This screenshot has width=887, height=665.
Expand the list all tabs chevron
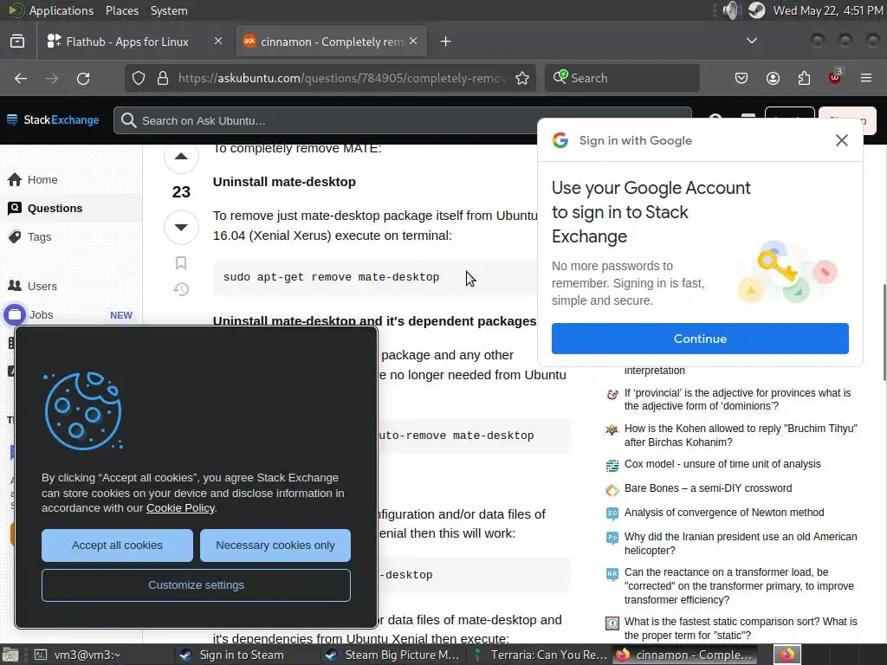752,41
